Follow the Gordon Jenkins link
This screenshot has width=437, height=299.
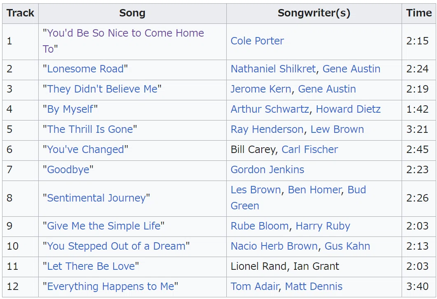(x=267, y=169)
